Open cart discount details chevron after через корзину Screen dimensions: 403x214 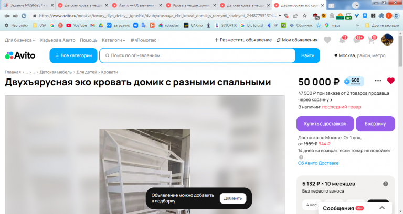pos(331,100)
